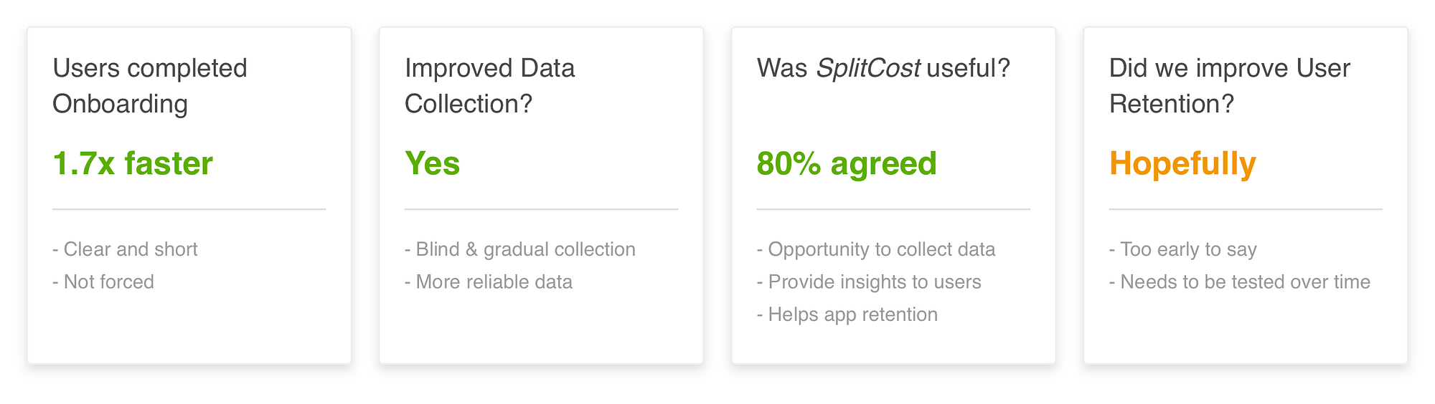Image resolution: width=1435 pixels, height=404 pixels.
Task: Click 'Did we improve User Retention?' heading
Action: [x=1229, y=86]
